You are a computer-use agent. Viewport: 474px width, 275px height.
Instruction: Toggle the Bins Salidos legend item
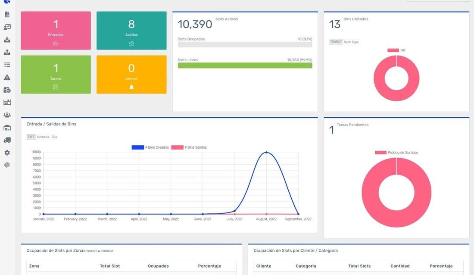(x=189, y=147)
